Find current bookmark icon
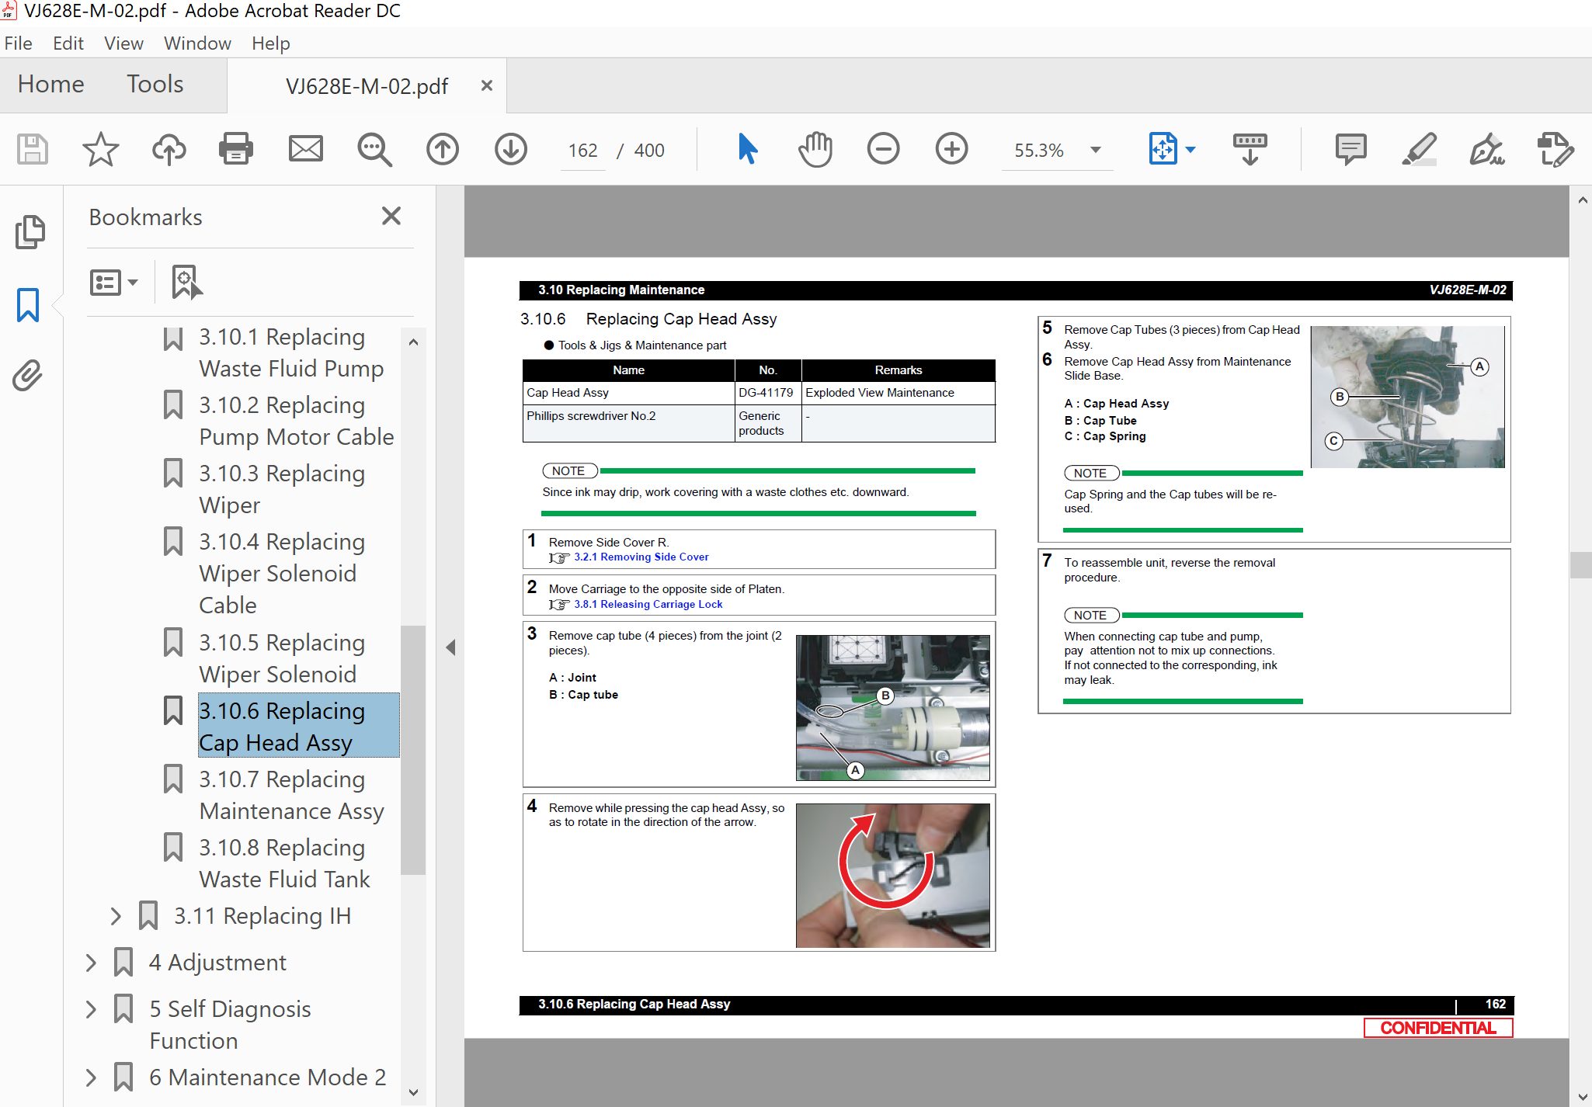Viewport: 1592px width, 1107px height. coord(186,283)
